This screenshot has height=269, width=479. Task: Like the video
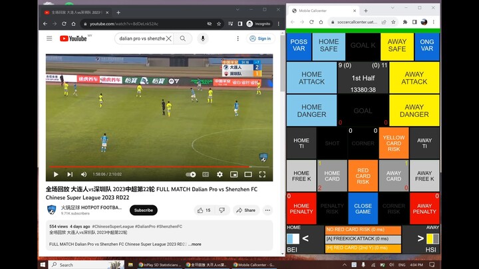tap(204, 210)
